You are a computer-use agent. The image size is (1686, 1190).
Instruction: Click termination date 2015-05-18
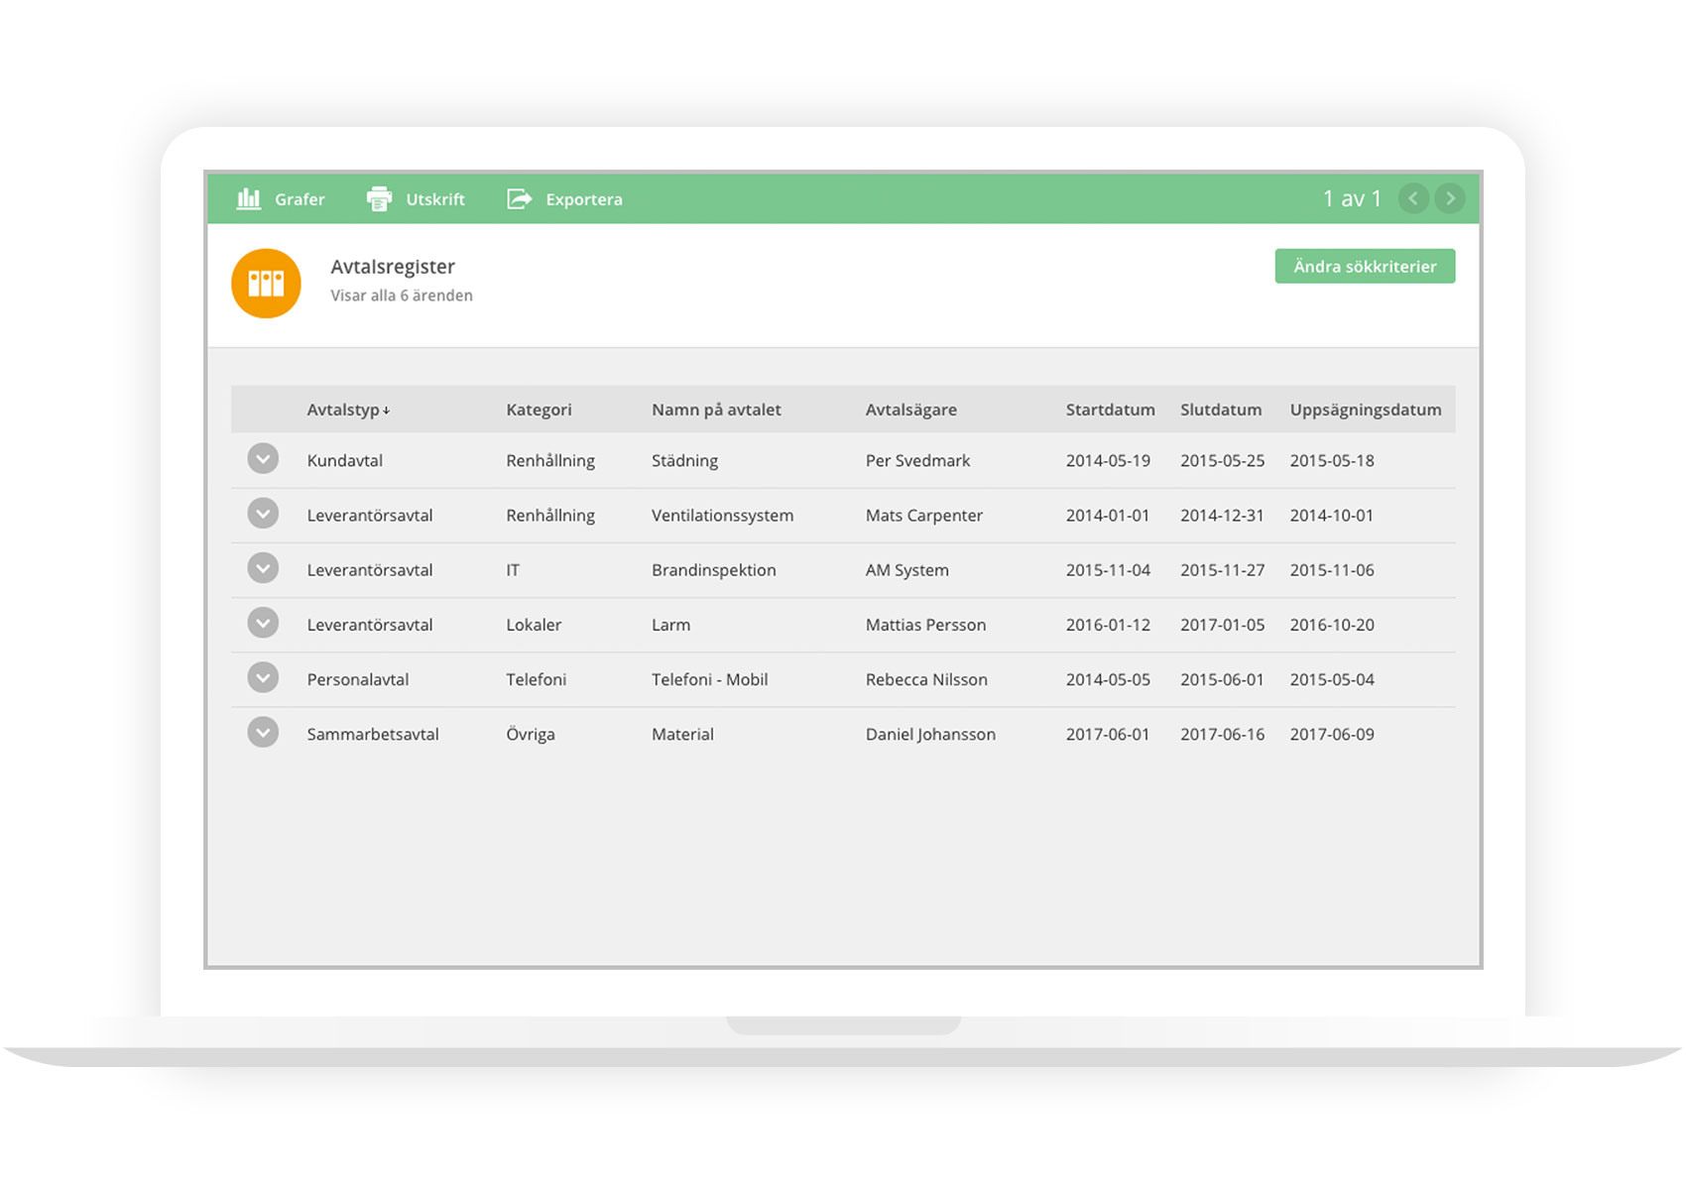click(1332, 460)
